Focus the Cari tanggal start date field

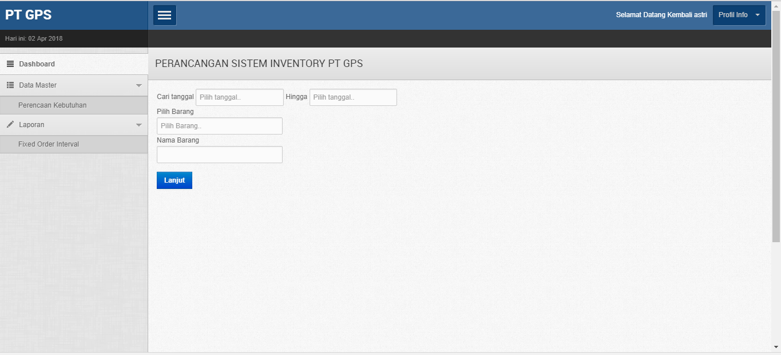pos(239,97)
